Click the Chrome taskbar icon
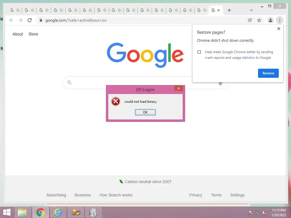 [x=41, y=212]
